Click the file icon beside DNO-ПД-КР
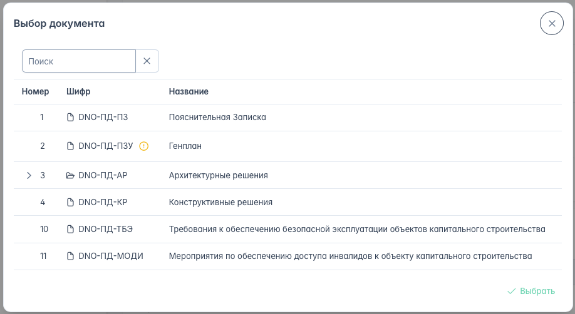Viewport: 575px width, 314px height. 71,203
